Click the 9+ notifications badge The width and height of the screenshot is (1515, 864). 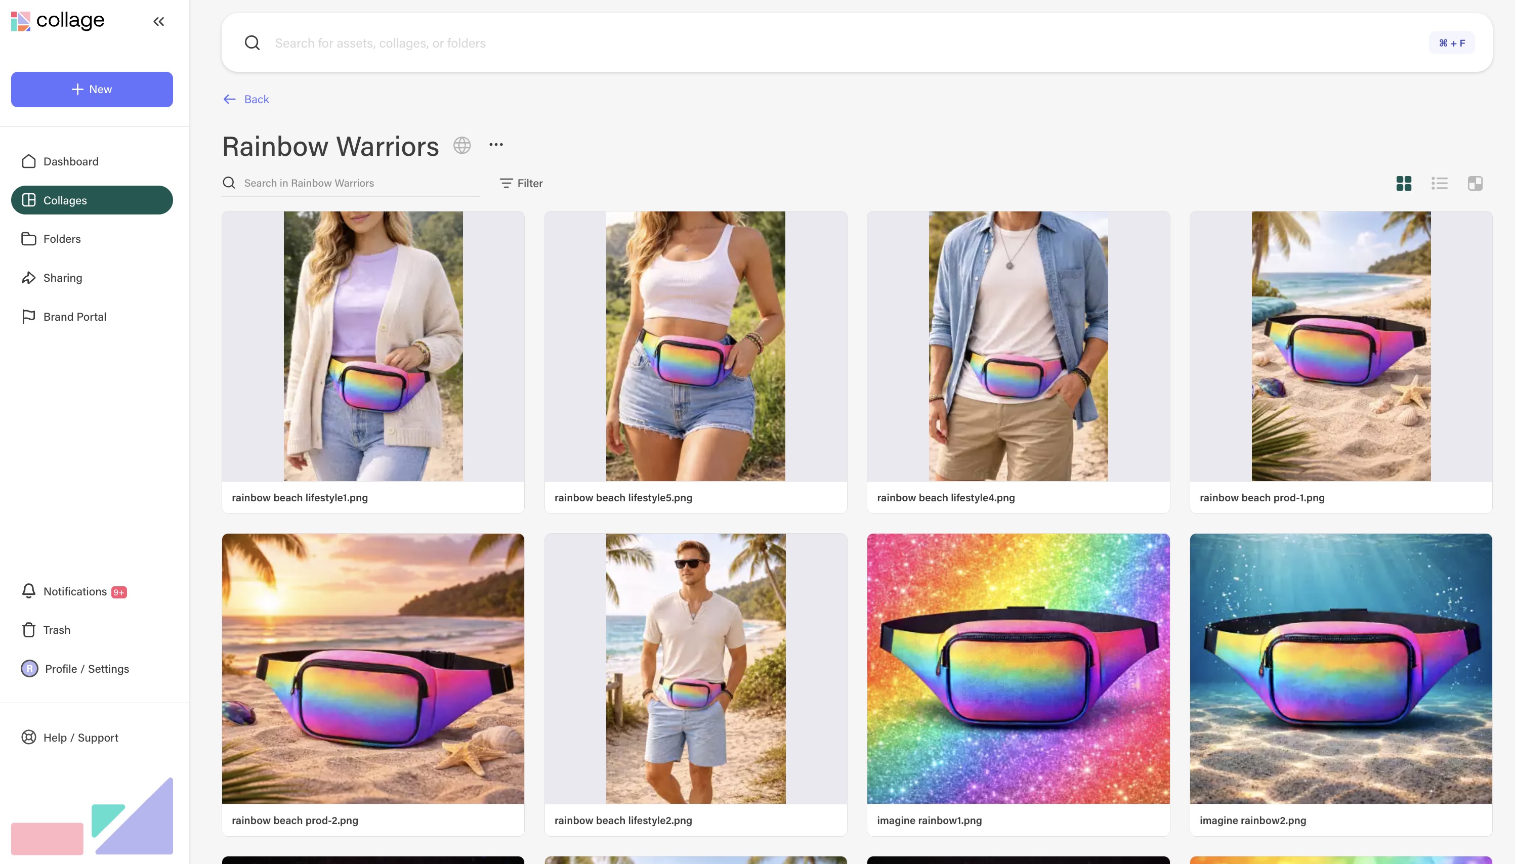pyautogui.click(x=119, y=592)
